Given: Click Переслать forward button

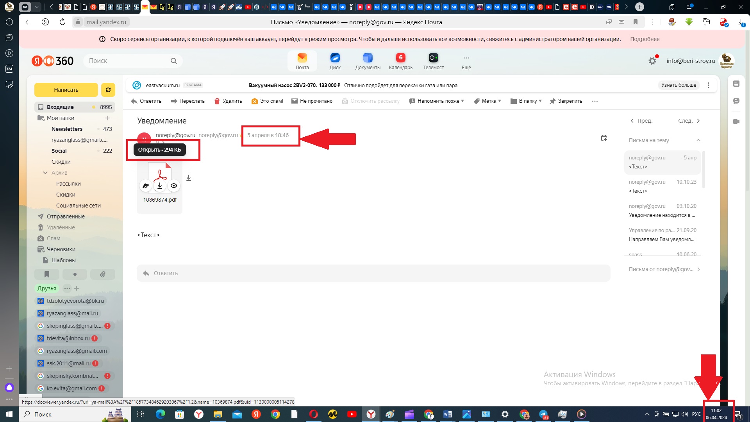Looking at the screenshot, I should (x=187, y=101).
